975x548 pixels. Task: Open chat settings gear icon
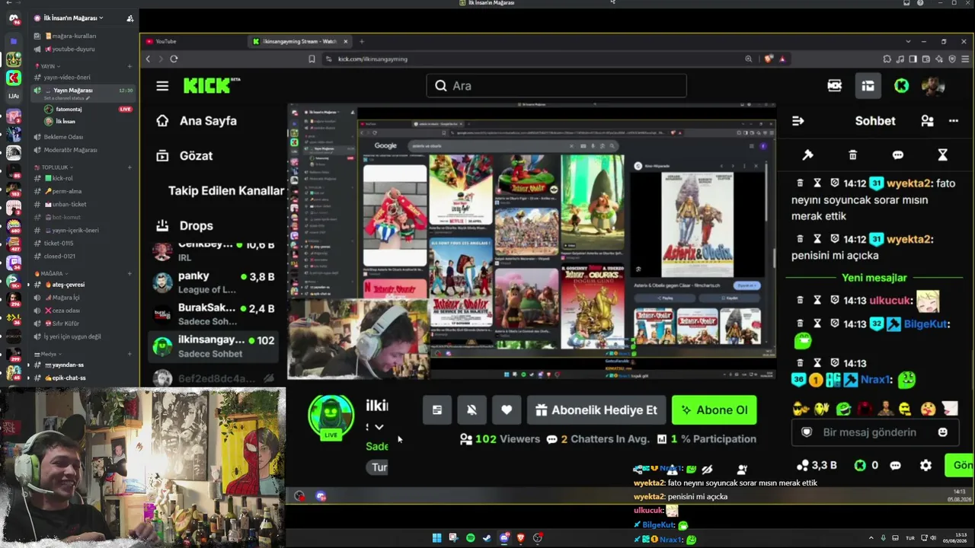(925, 465)
